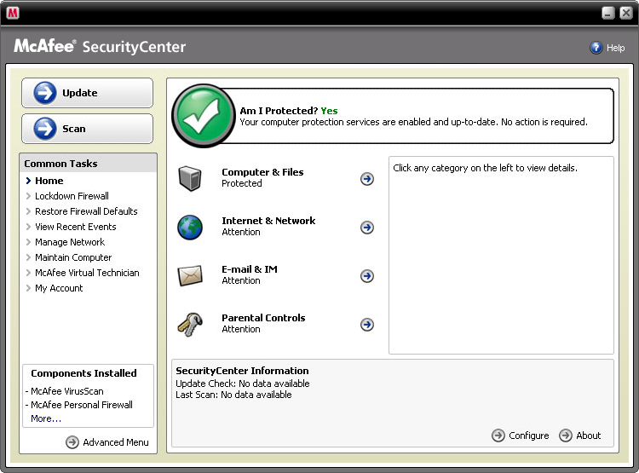Expand Computer & Files details arrow

(x=367, y=179)
